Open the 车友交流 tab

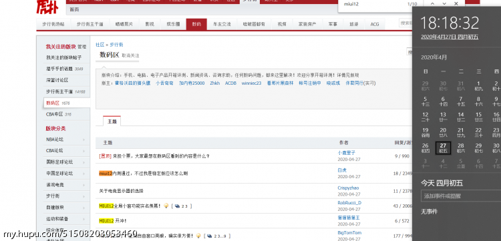tap(222, 24)
